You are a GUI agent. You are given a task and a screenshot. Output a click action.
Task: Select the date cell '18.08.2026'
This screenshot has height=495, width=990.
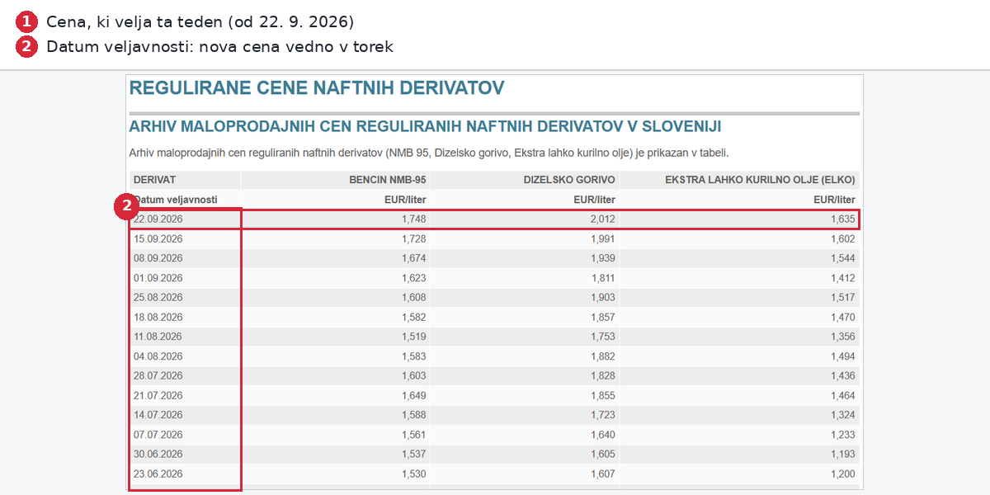[158, 317]
